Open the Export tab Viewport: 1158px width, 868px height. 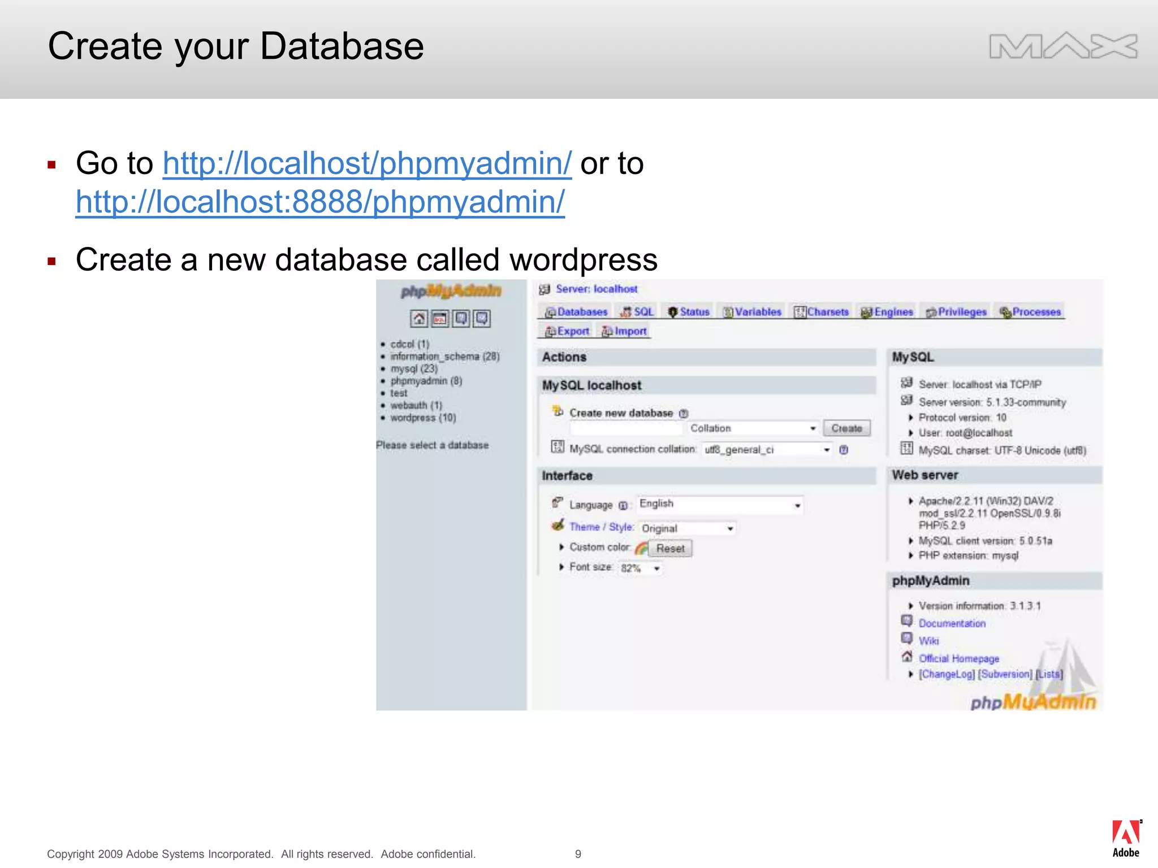567,332
